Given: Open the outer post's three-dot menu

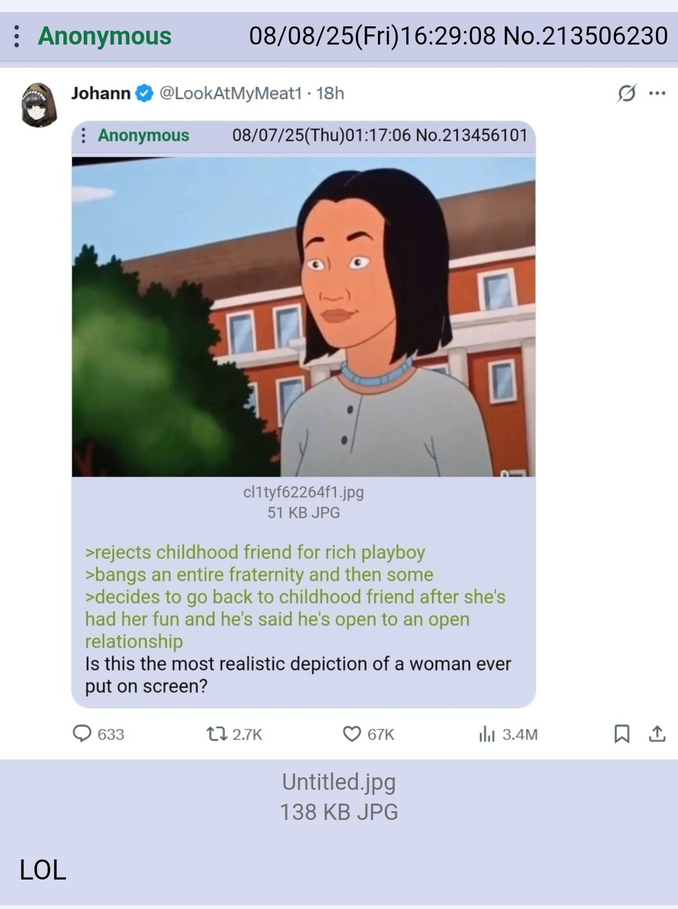Looking at the screenshot, I should (x=16, y=36).
